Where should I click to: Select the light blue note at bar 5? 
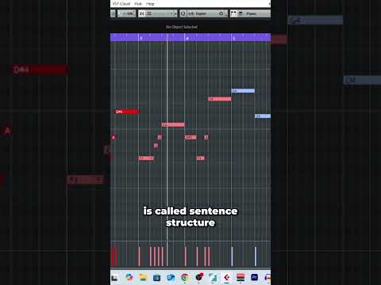(x=243, y=91)
